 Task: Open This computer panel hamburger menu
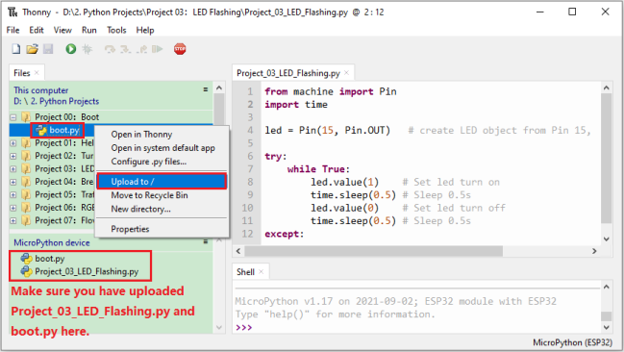click(206, 89)
